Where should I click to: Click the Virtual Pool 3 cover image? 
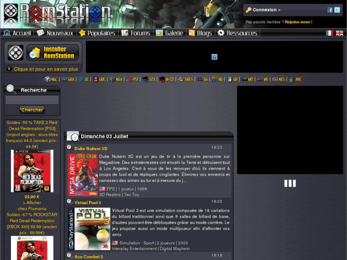click(x=89, y=229)
